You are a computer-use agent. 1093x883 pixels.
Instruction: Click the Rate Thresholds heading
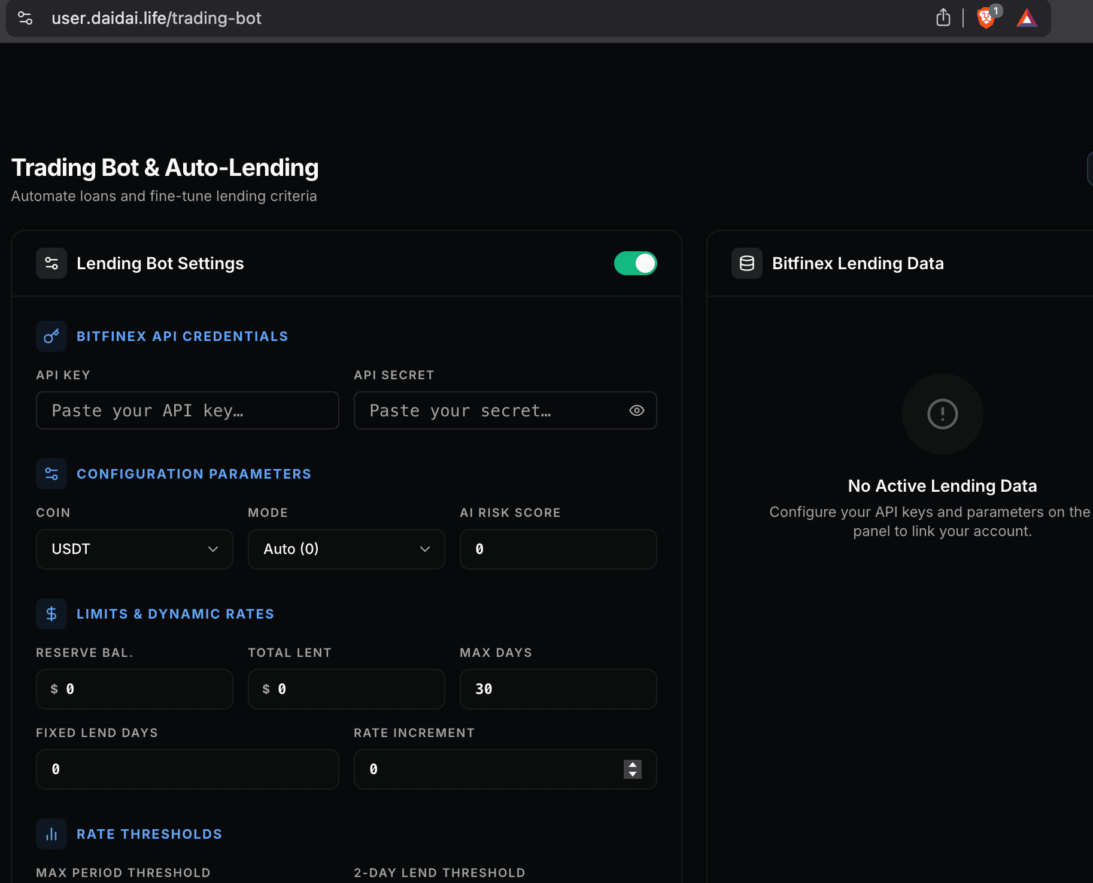coord(150,834)
